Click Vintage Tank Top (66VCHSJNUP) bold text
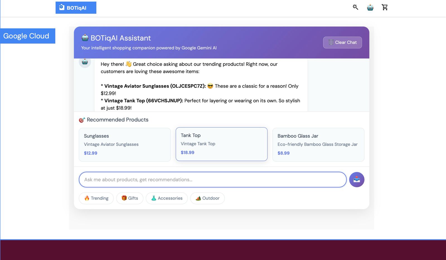The image size is (446, 260). (x=144, y=101)
